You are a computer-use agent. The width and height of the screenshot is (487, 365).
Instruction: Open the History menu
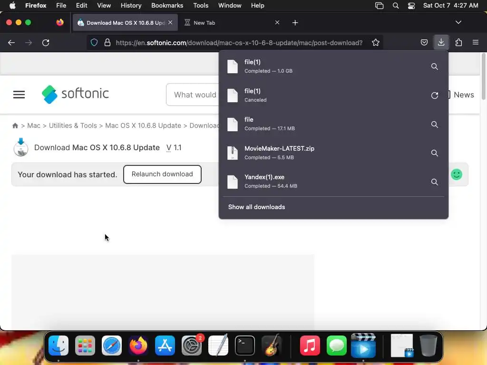pyautogui.click(x=131, y=5)
